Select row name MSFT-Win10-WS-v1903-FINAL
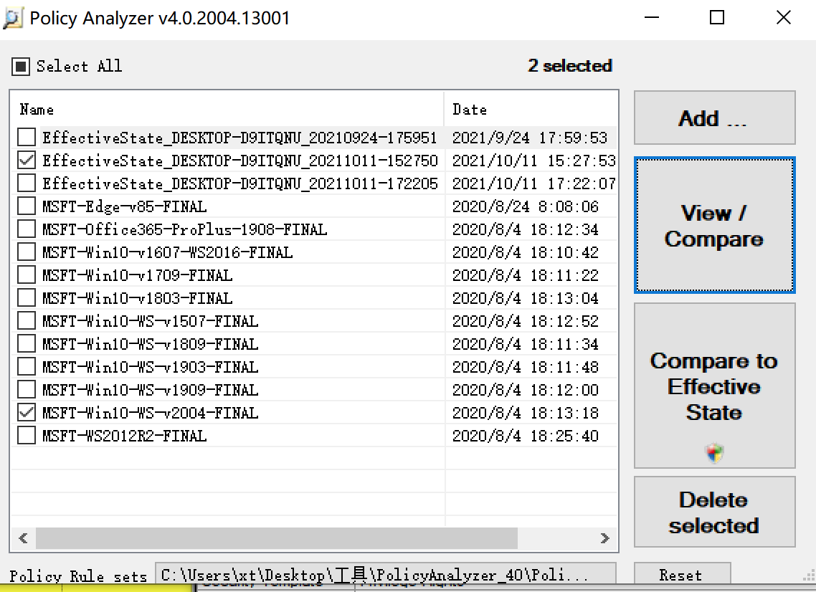Viewport: 816px width, 592px height. (151, 367)
